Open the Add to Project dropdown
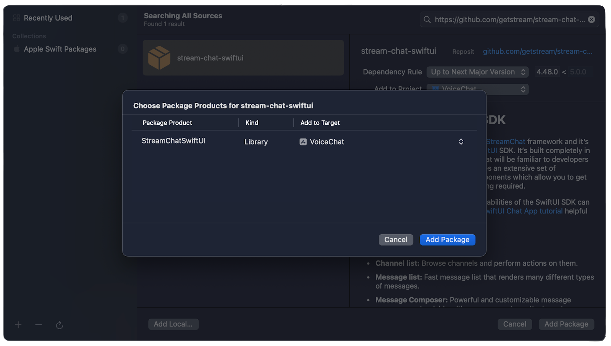Viewport: 611px width, 346px height. click(x=477, y=89)
